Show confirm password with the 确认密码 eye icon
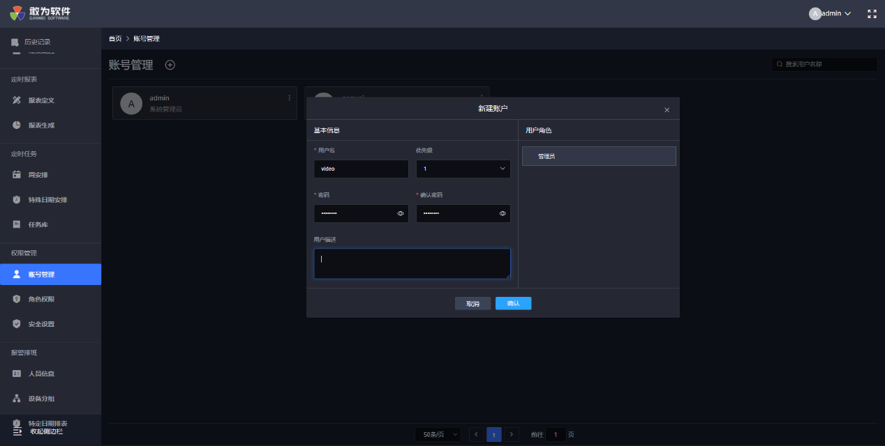 [x=503, y=213]
